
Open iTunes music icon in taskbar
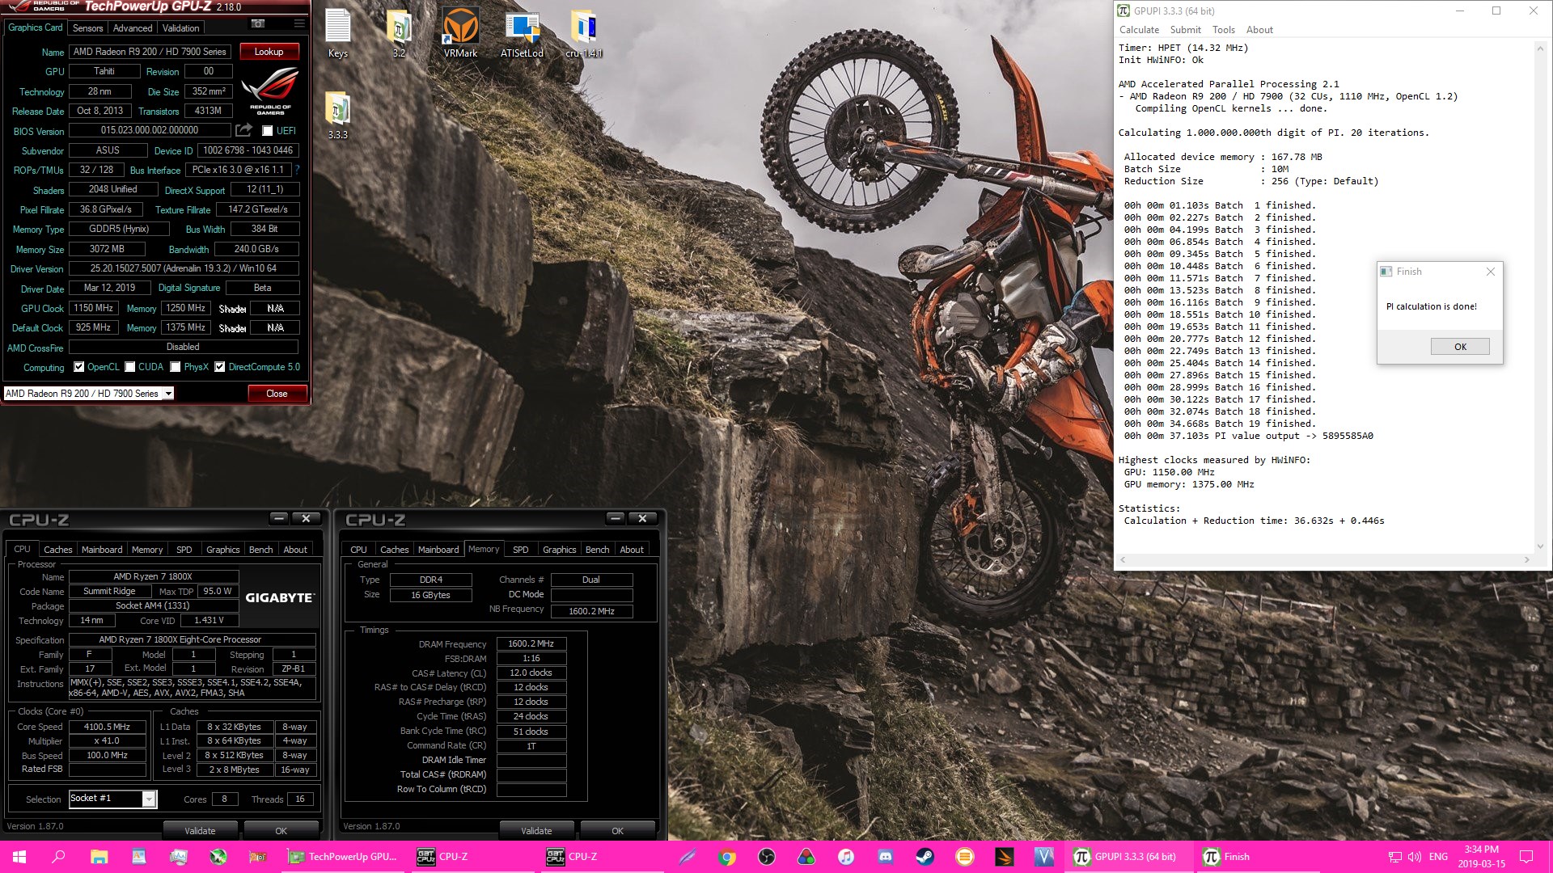tap(845, 857)
